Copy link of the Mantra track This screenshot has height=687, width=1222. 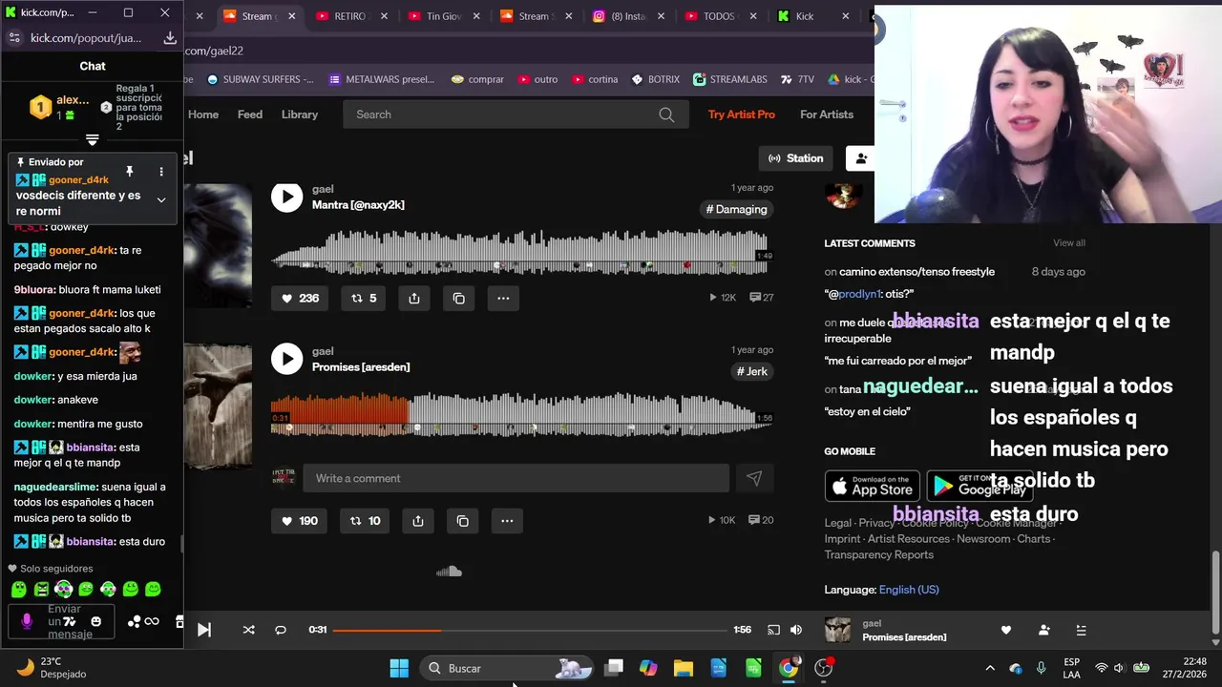459,299
